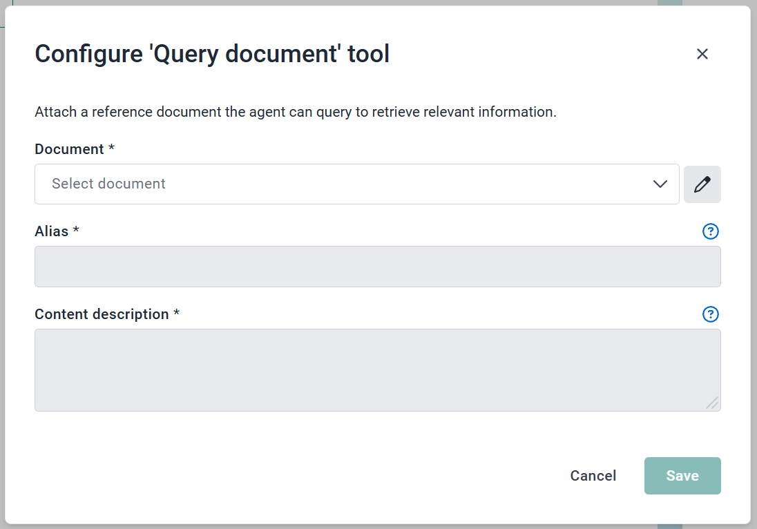Image resolution: width=757 pixels, height=529 pixels.
Task: Click the 'Document' field label
Action: [x=69, y=149]
